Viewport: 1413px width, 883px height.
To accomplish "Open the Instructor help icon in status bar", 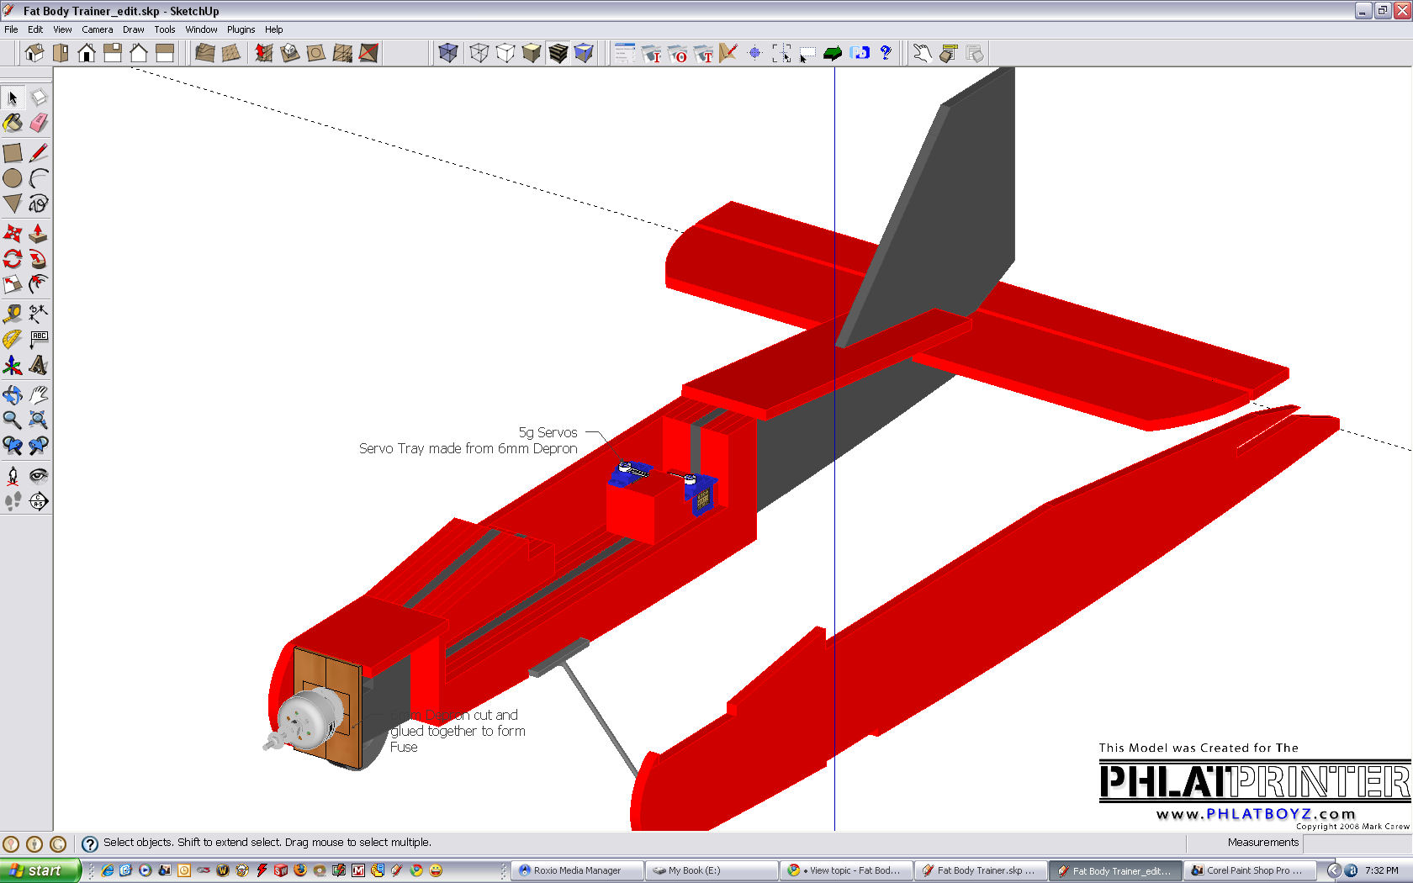I will click(90, 843).
